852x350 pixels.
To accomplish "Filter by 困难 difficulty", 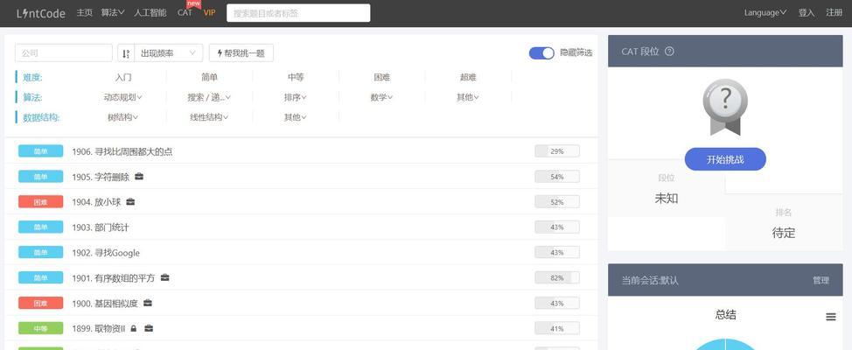I will pos(382,77).
